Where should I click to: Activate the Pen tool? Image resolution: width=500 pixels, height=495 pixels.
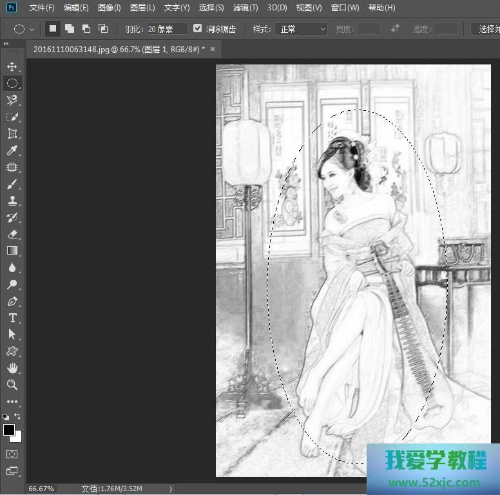[x=12, y=301]
